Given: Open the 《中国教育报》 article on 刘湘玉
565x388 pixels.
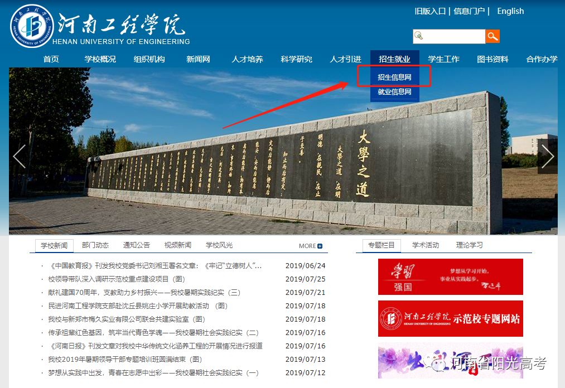Looking at the screenshot, I should pyautogui.click(x=155, y=266).
